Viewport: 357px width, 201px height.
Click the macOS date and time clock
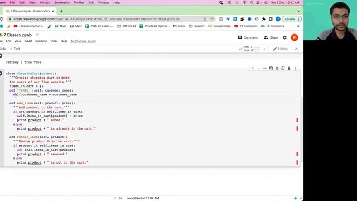pyautogui.click(x=285, y=3)
